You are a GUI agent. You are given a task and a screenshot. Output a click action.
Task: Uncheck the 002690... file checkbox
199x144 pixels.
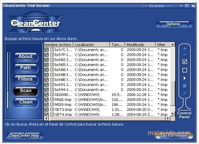47,95
